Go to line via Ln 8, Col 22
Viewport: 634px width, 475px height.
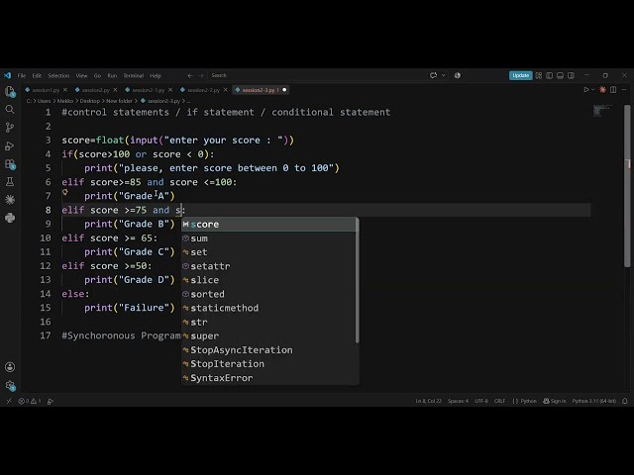point(429,401)
